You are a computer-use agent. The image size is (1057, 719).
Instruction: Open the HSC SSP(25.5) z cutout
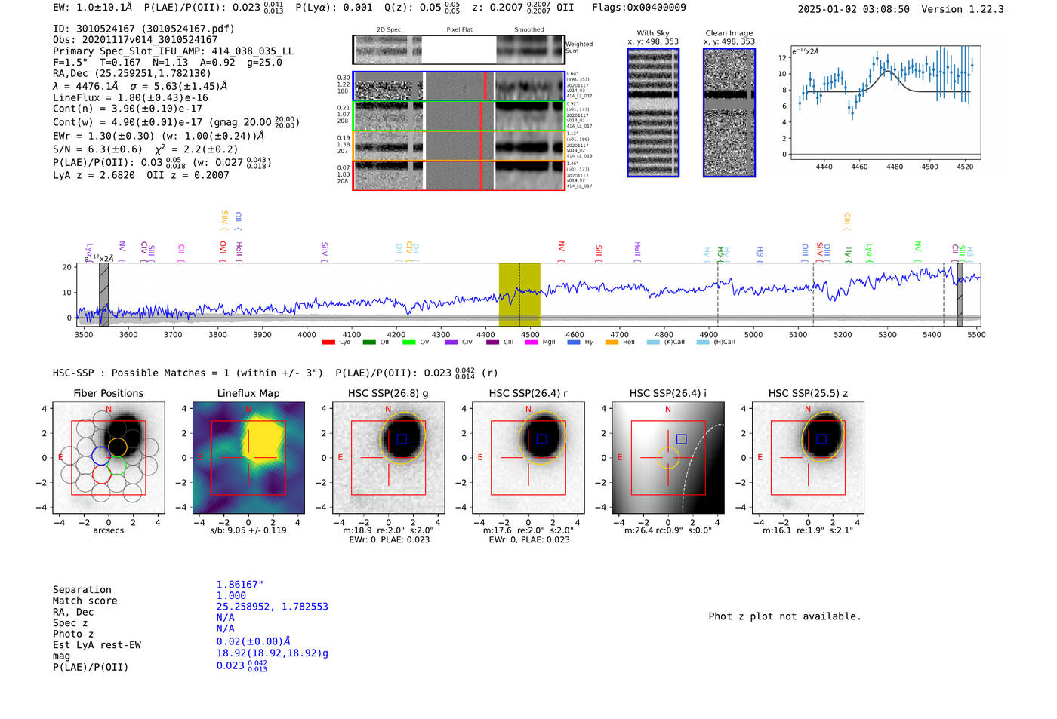tap(808, 458)
